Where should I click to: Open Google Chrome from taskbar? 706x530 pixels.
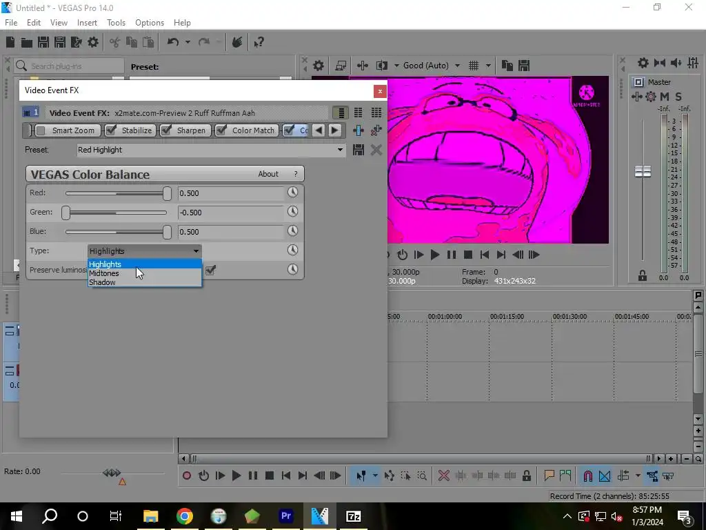pos(185,516)
